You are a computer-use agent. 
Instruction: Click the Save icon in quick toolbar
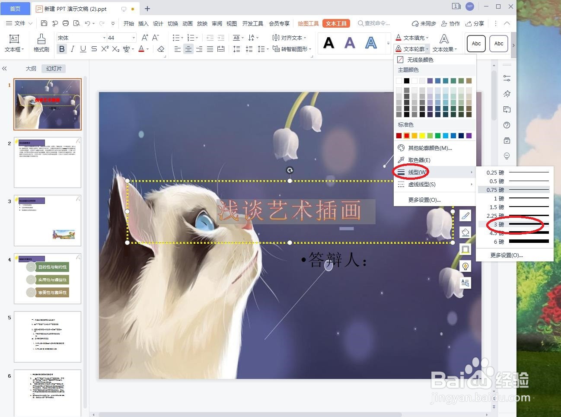click(44, 23)
